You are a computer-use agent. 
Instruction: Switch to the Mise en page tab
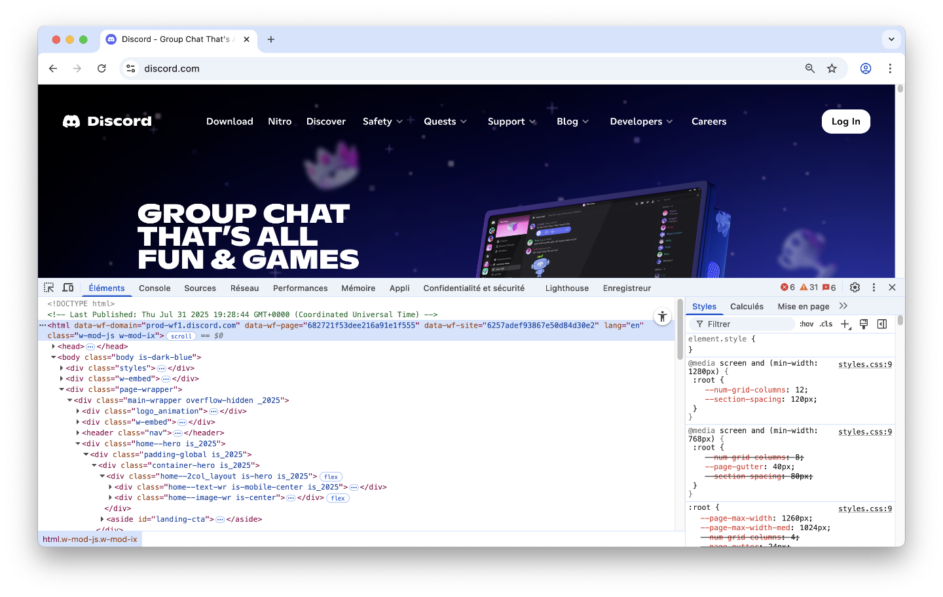[804, 307]
